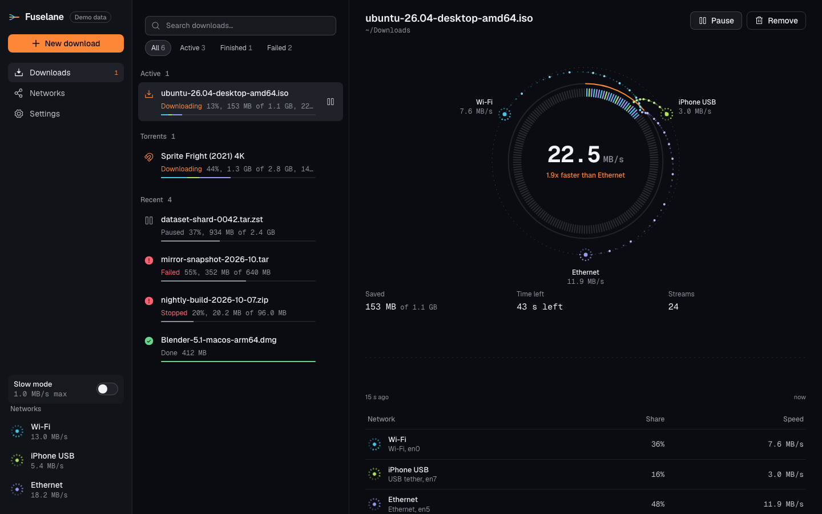822x514 pixels.
Task: Open Blender-5.1-macos-arm64.dmg download
Action: point(240,348)
